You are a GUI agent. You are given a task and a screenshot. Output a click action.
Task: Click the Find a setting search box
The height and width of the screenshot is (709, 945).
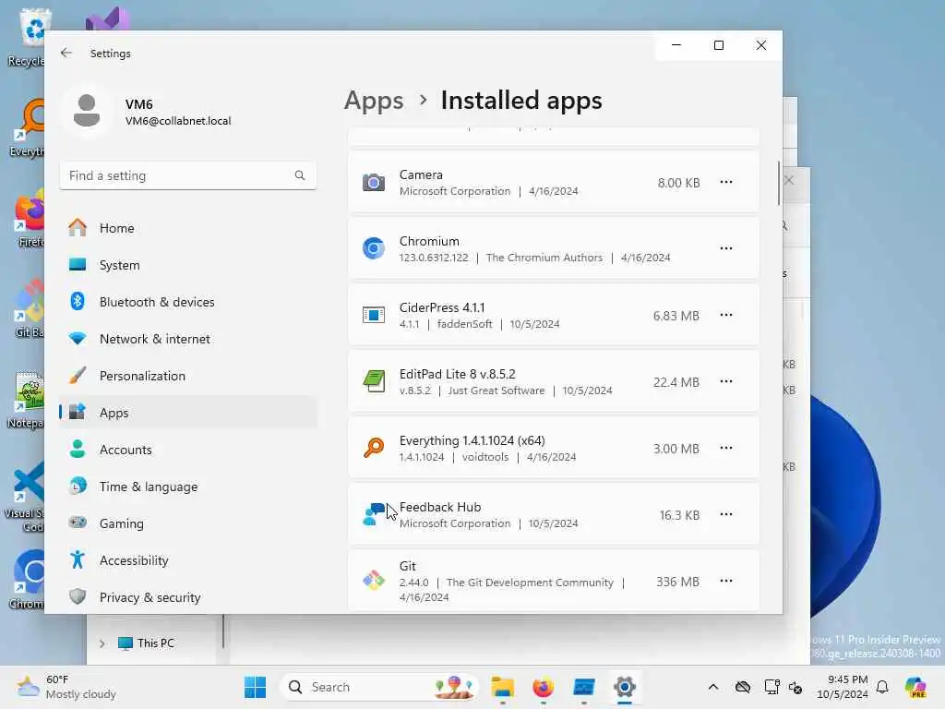tap(188, 175)
